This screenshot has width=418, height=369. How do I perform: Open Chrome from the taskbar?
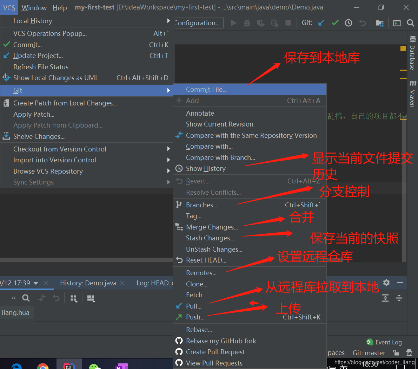coord(43,366)
